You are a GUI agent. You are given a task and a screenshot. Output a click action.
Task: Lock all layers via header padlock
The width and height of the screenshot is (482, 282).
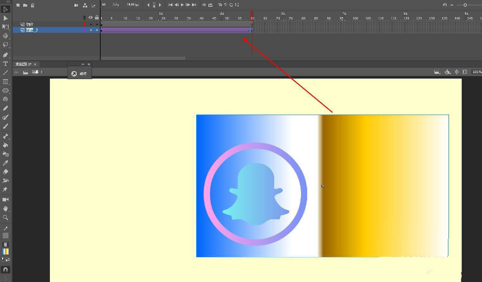(x=97, y=18)
